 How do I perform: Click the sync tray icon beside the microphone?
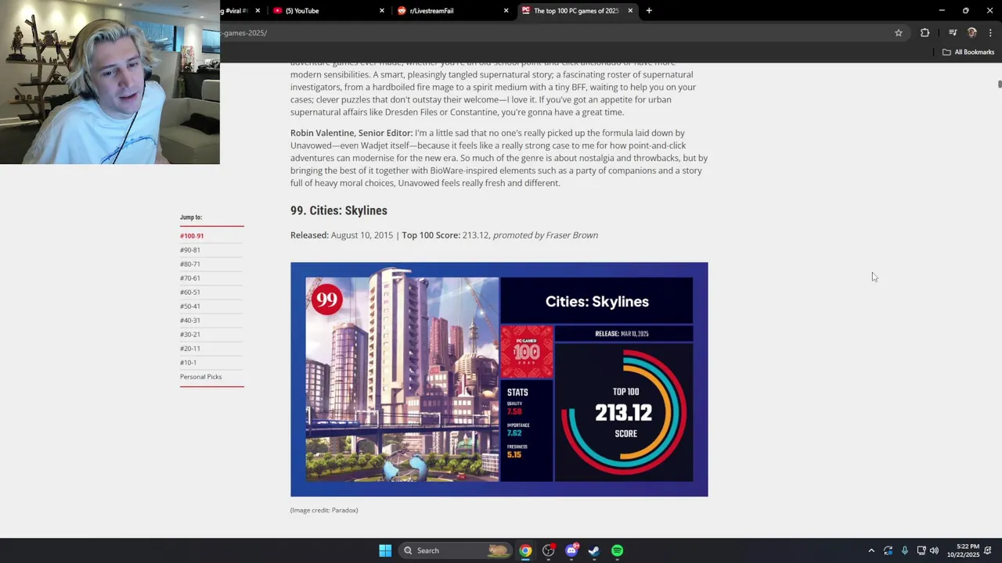click(x=888, y=550)
